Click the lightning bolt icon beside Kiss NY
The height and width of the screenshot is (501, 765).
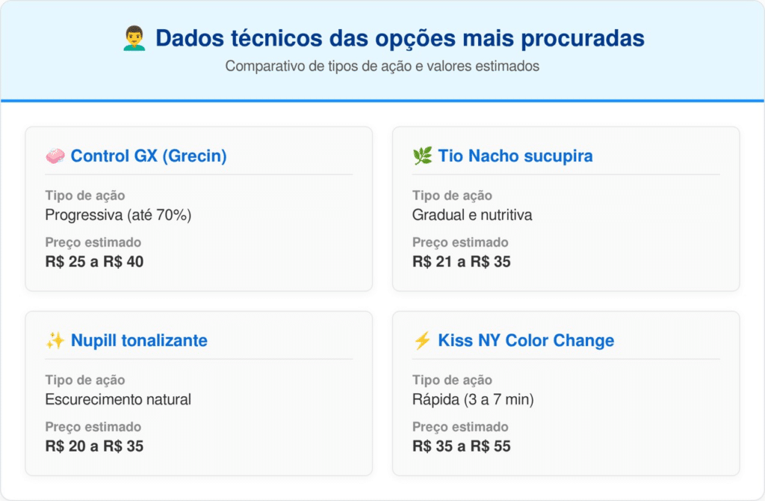tap(422, 341)
